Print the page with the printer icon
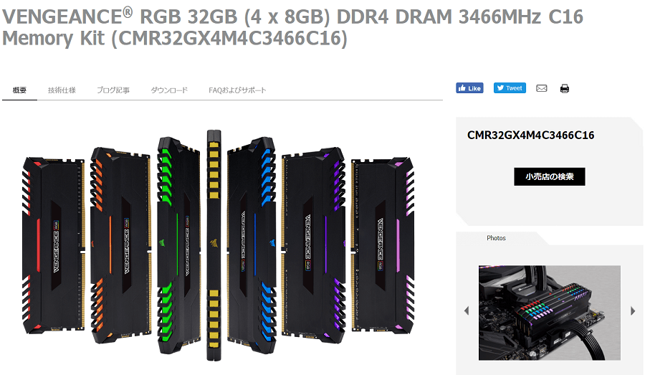Viewport: 645px width, 375px height. click(x=565, y=88)
